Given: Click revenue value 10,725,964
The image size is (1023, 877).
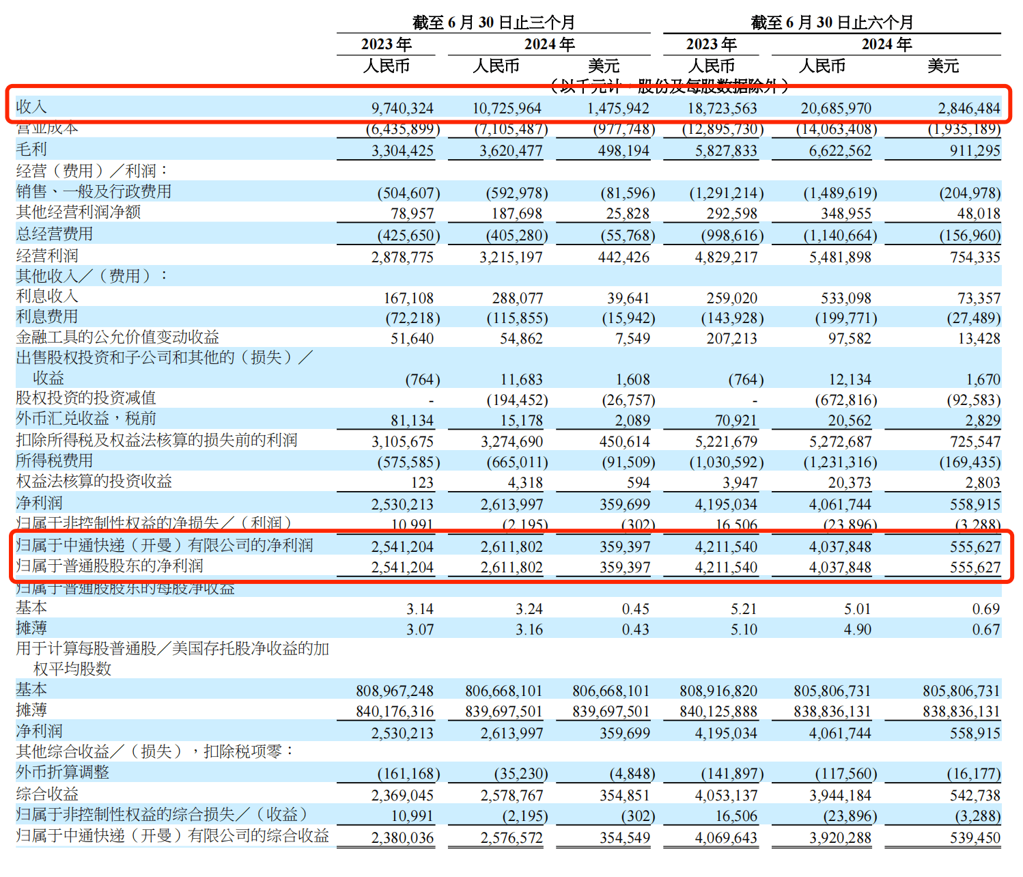Looking at the screenshot, I should (x=507, y=108).
